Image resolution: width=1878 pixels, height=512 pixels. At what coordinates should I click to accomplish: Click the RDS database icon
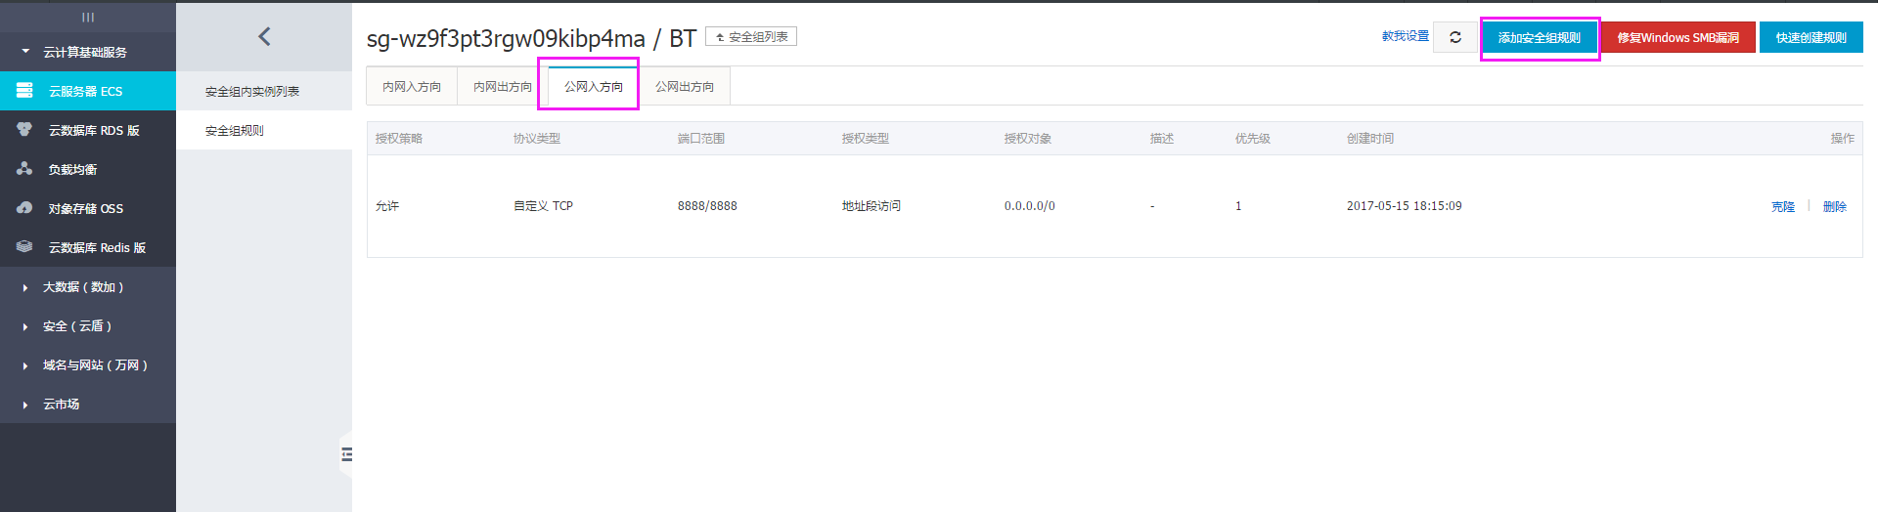(x=24, y=130)
